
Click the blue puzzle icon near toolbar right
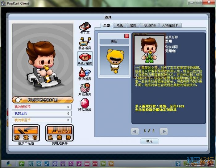pos(178,164)
